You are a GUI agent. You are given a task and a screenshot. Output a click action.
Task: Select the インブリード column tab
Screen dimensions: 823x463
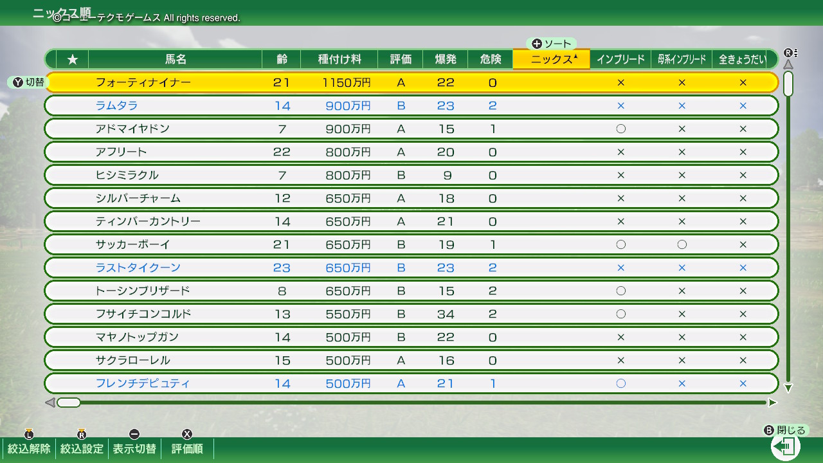[x=620, y=59]
